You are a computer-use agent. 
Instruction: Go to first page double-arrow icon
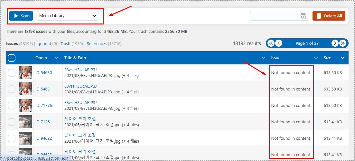click(x=271, y=43)
